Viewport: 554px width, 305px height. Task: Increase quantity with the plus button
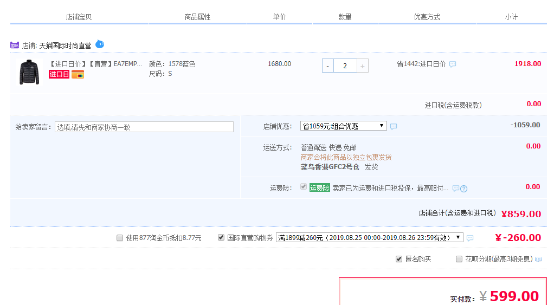363,66
